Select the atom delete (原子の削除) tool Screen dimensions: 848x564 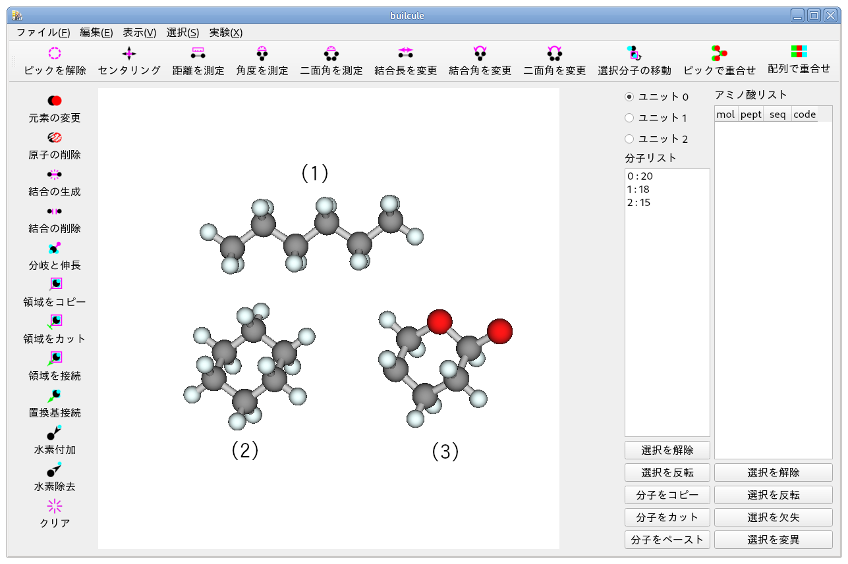(54, 138)
